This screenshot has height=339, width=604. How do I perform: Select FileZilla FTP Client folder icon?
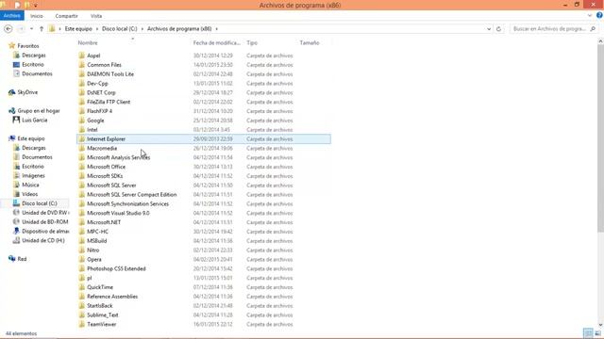pyautogui.click(x=82, y=102)
